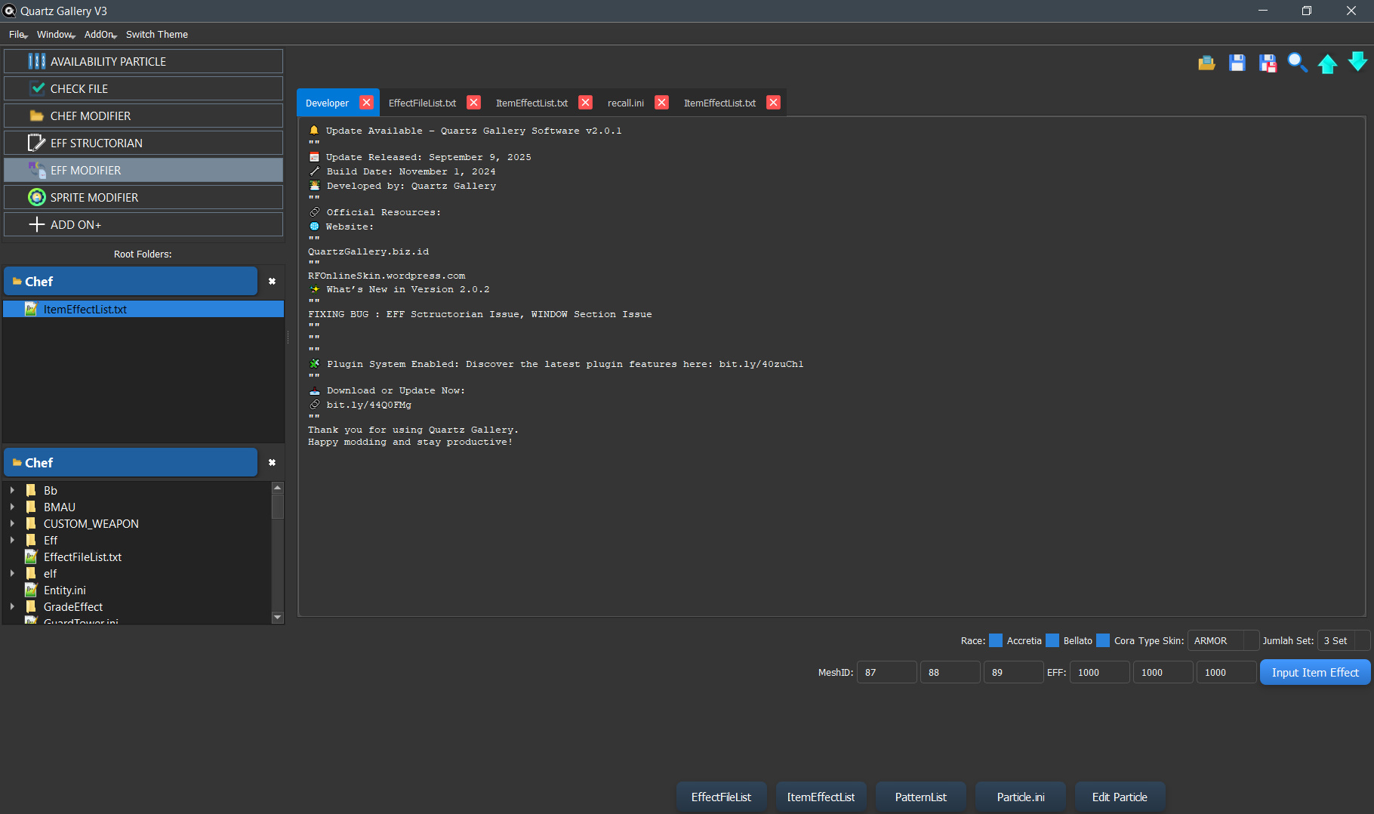Switch to the recall.ini tab
Image resolution: width=1374 pixels, height=814 pixels.
coord(625,103)
